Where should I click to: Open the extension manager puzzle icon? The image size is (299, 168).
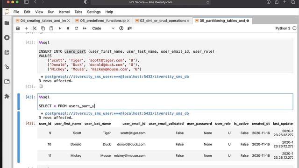pyautogui.click(x=7, y=96)
